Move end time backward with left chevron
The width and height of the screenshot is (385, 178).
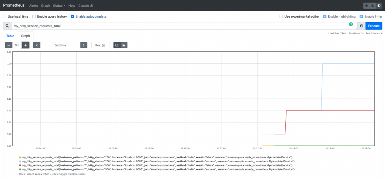tap(37, 45)
